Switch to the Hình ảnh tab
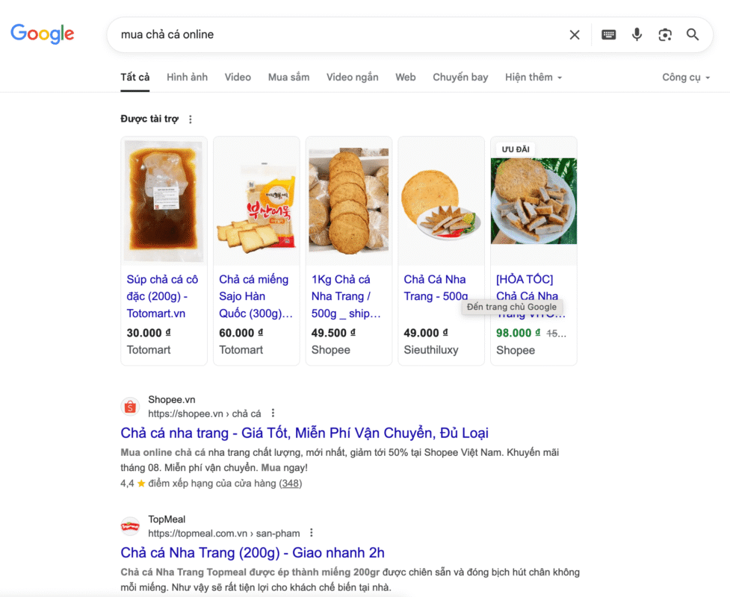The height and width of the screenshot is (597, 730). point(187,77)
